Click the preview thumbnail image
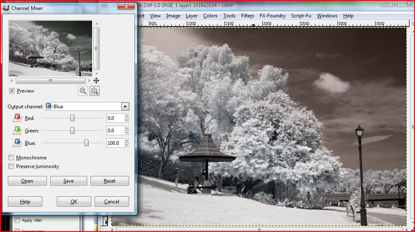This screenshot has width=415, height=232. point(51,49)
